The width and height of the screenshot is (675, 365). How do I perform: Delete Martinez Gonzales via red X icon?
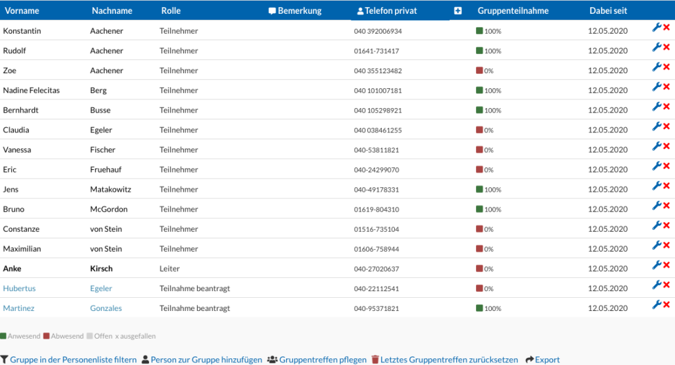666,305
